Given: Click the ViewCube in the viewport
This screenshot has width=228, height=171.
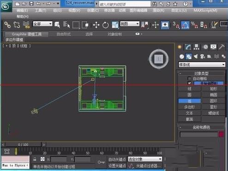Looking at the screenshot, I should [x=159, y=59].
